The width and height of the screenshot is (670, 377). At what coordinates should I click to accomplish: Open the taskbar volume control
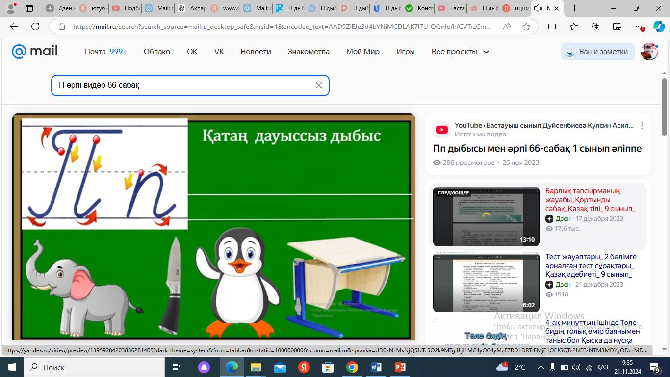point(576,367)
